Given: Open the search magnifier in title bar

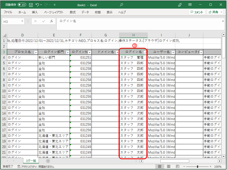Looking at the screenshot, I should pos(122,5).
